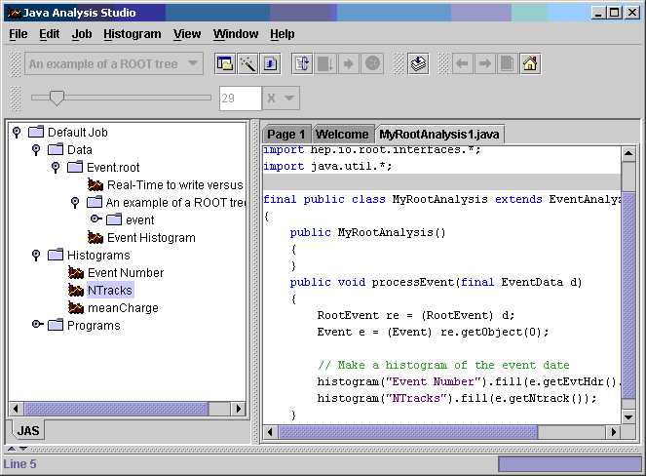646x476 pixels.
Task: Click the folder icon beside Default Job
Action: pyautogui.click(x=36, y=133)
